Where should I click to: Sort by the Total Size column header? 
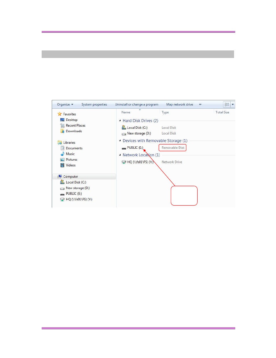tap(222, 112)
